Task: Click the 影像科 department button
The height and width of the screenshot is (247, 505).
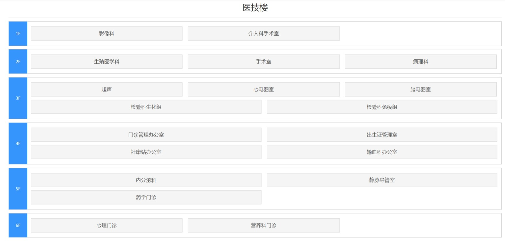Action: tap(106, 34)
